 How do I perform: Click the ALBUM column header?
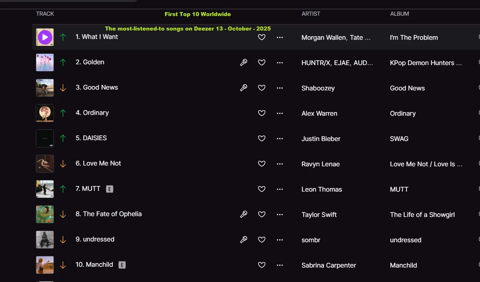(x=399, y=14)
